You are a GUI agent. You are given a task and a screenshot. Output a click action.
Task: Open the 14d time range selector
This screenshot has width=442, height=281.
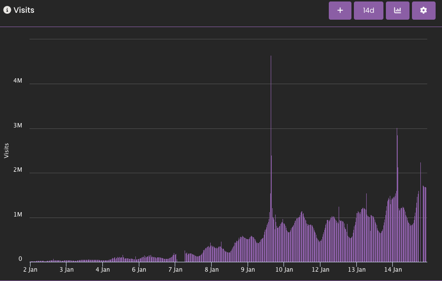coord(369,10)
